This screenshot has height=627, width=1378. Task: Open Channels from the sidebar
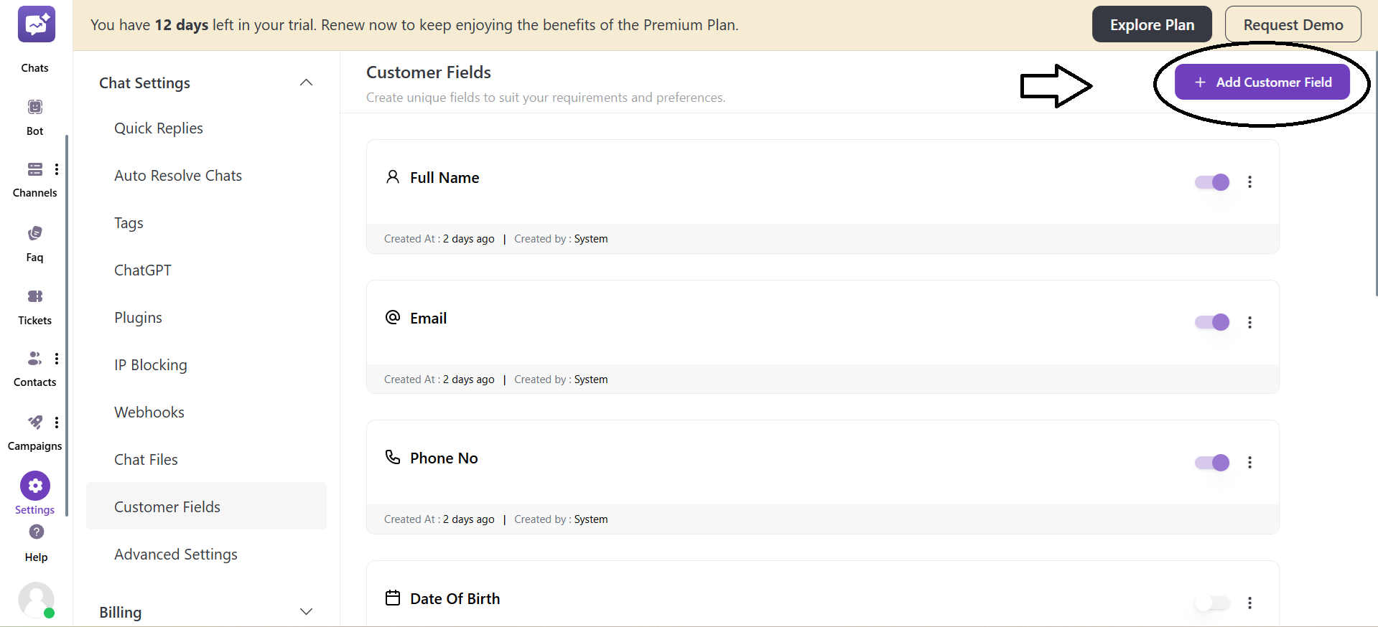pos(34,169)
